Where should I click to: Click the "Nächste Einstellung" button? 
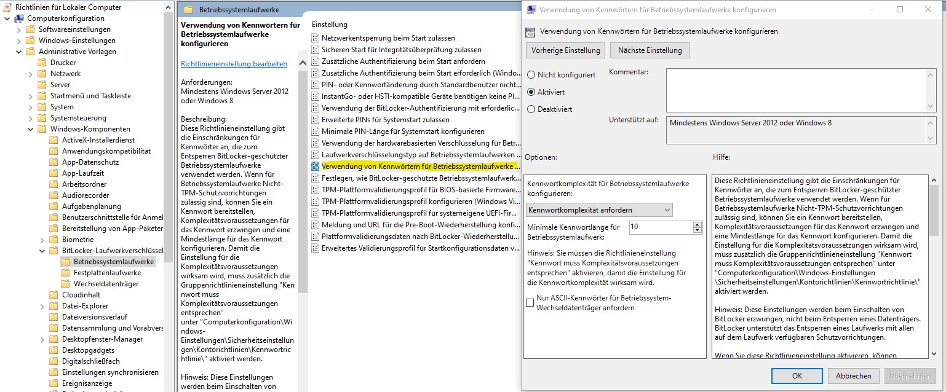(x=649, y=50)
